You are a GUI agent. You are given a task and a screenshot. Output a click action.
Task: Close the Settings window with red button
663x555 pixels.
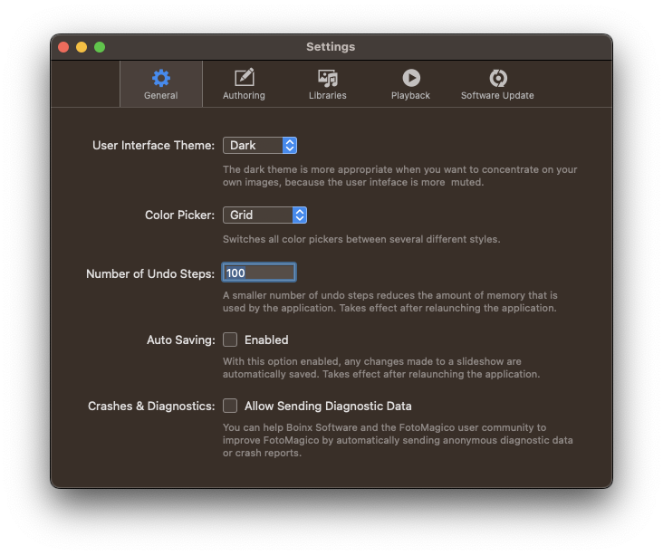[63, 47]
